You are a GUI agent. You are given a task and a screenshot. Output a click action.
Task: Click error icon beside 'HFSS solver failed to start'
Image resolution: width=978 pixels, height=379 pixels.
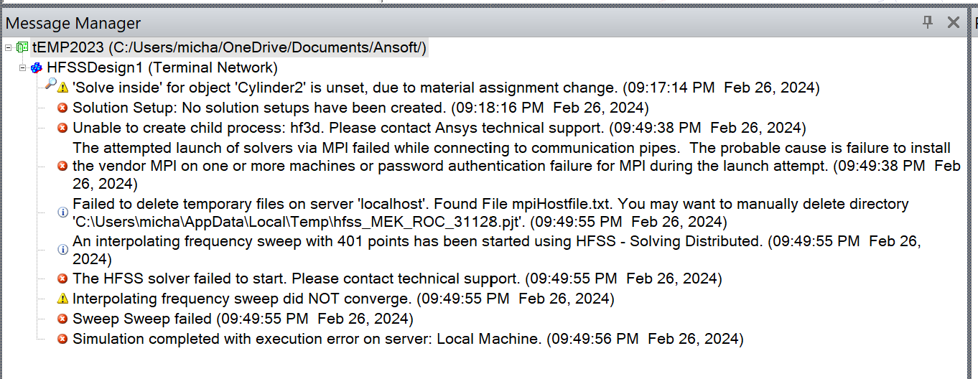pyautogui.click(x=62, y=279)
